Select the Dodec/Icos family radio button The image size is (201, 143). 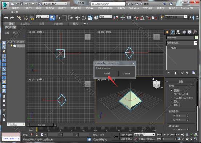[x=172, y=98]
